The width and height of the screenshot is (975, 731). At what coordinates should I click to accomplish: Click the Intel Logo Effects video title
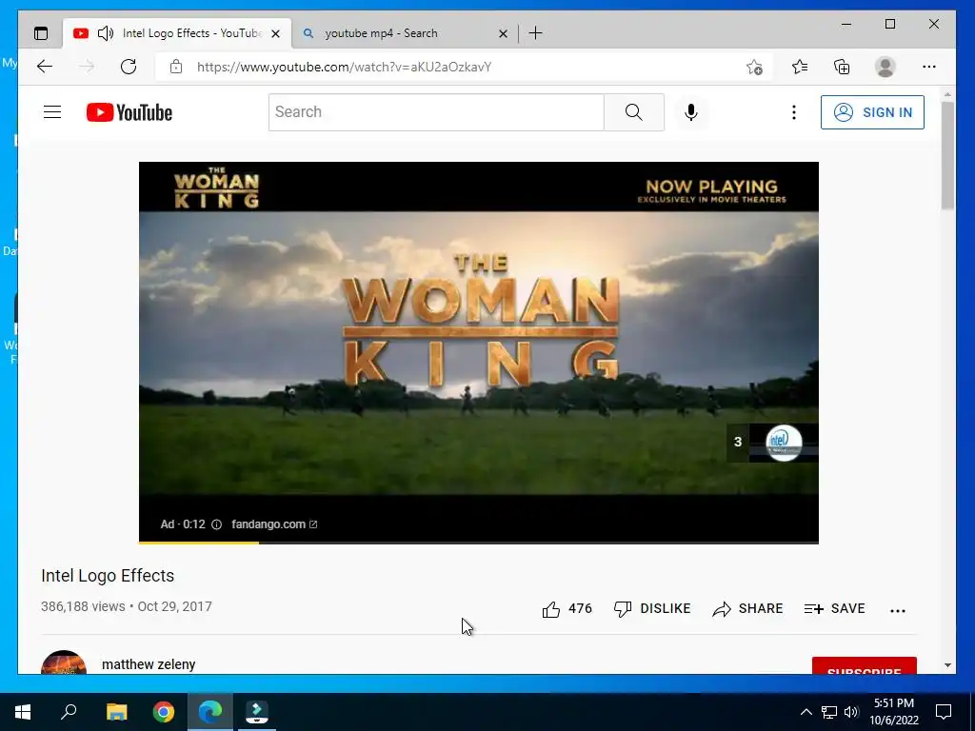[108, 576]
